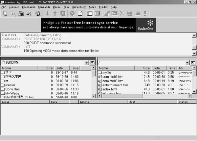This screenshot has height=141, width=197.
Task: Open the Window menu
Action: (x=103, y=7)
